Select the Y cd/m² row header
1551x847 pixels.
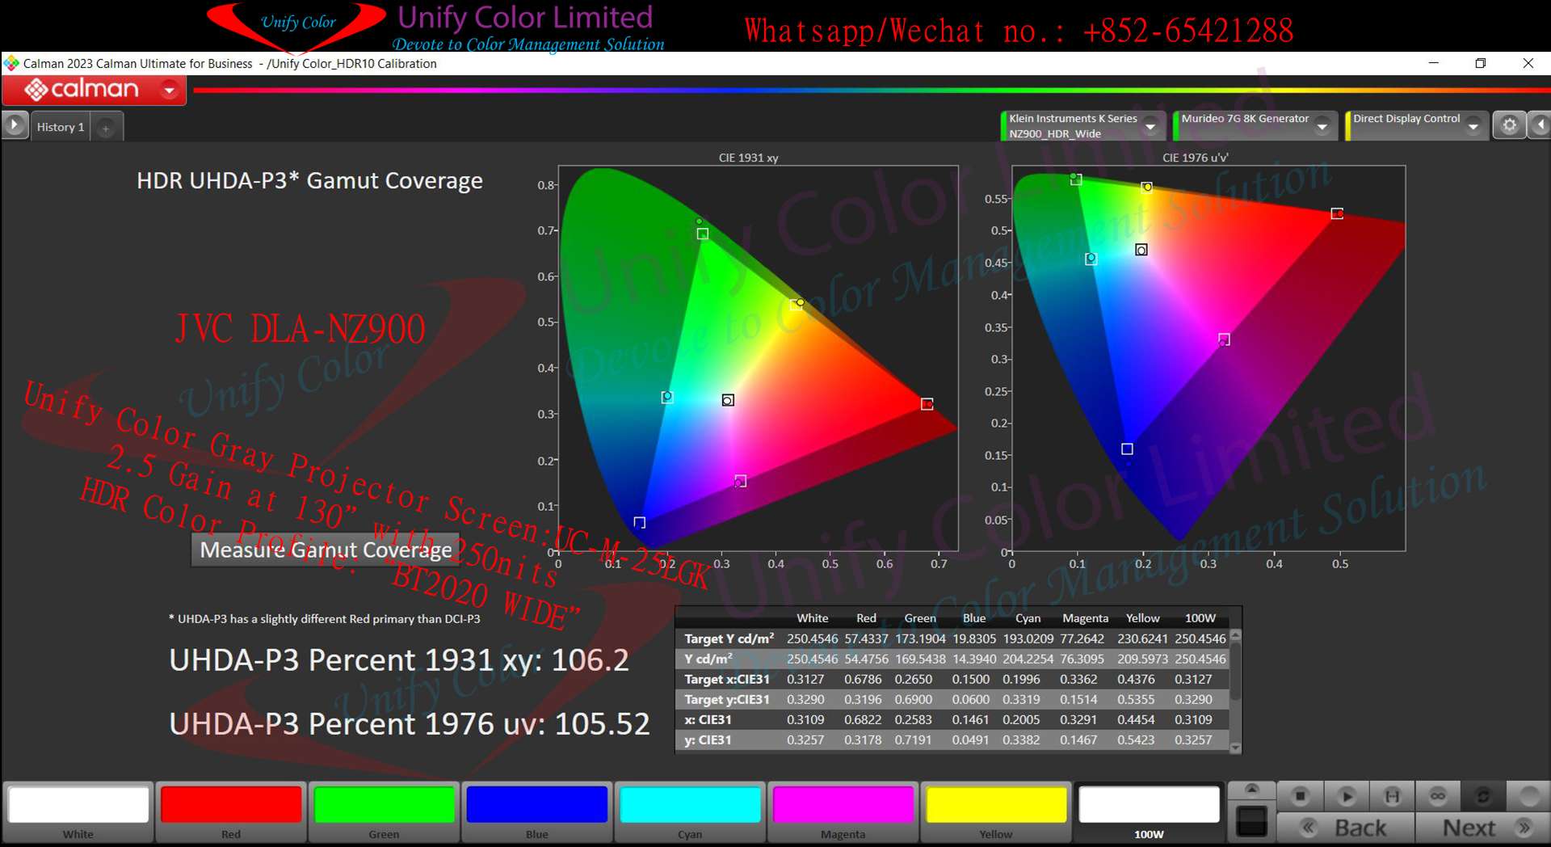pos(708,659)
